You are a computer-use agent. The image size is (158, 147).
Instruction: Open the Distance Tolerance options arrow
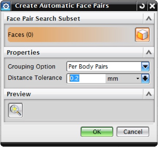[x=145, y=78]
